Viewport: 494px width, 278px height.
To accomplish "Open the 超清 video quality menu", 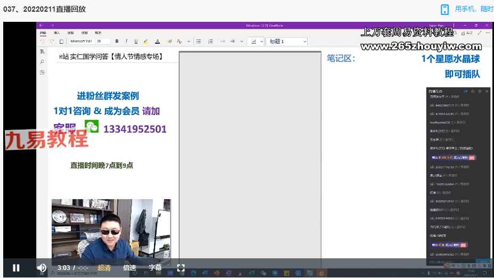I will (104, 268).
